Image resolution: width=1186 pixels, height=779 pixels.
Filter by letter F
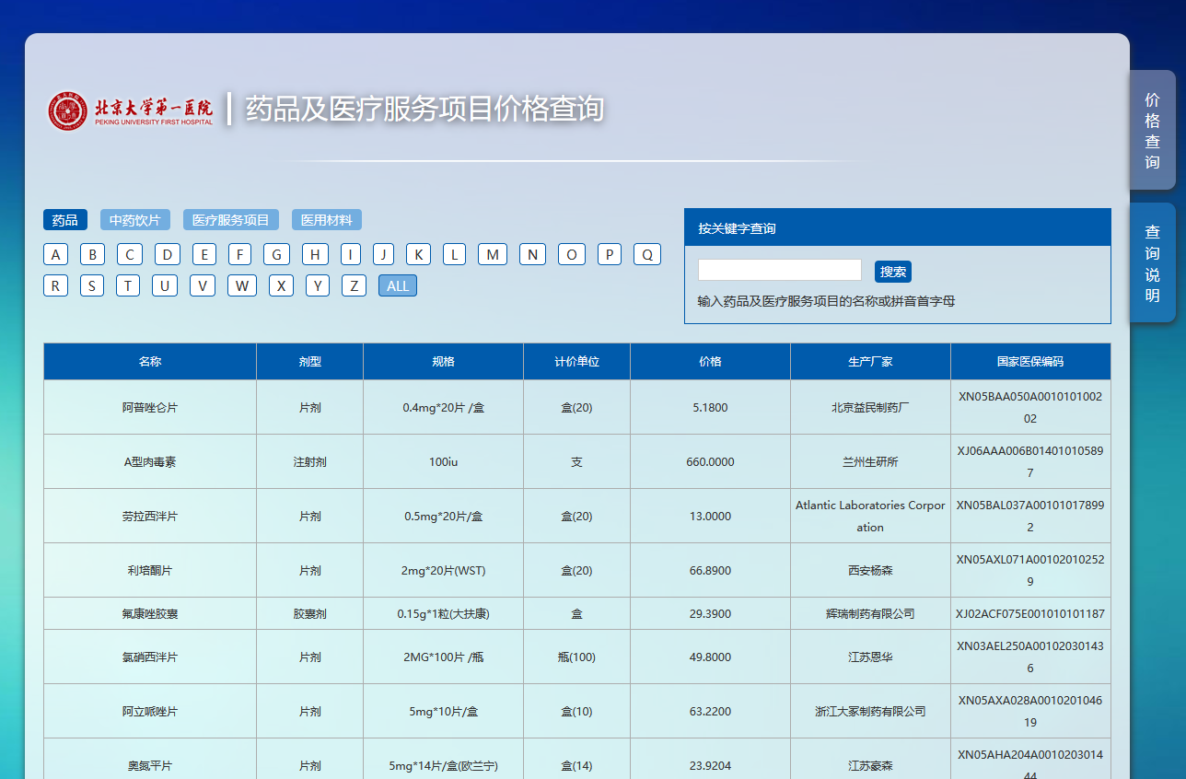coord(239,255)
